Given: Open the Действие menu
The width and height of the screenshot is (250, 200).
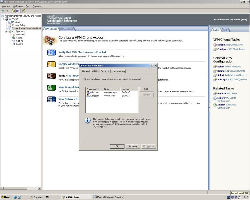Looking at the screenshot, I should coord(18,6).
